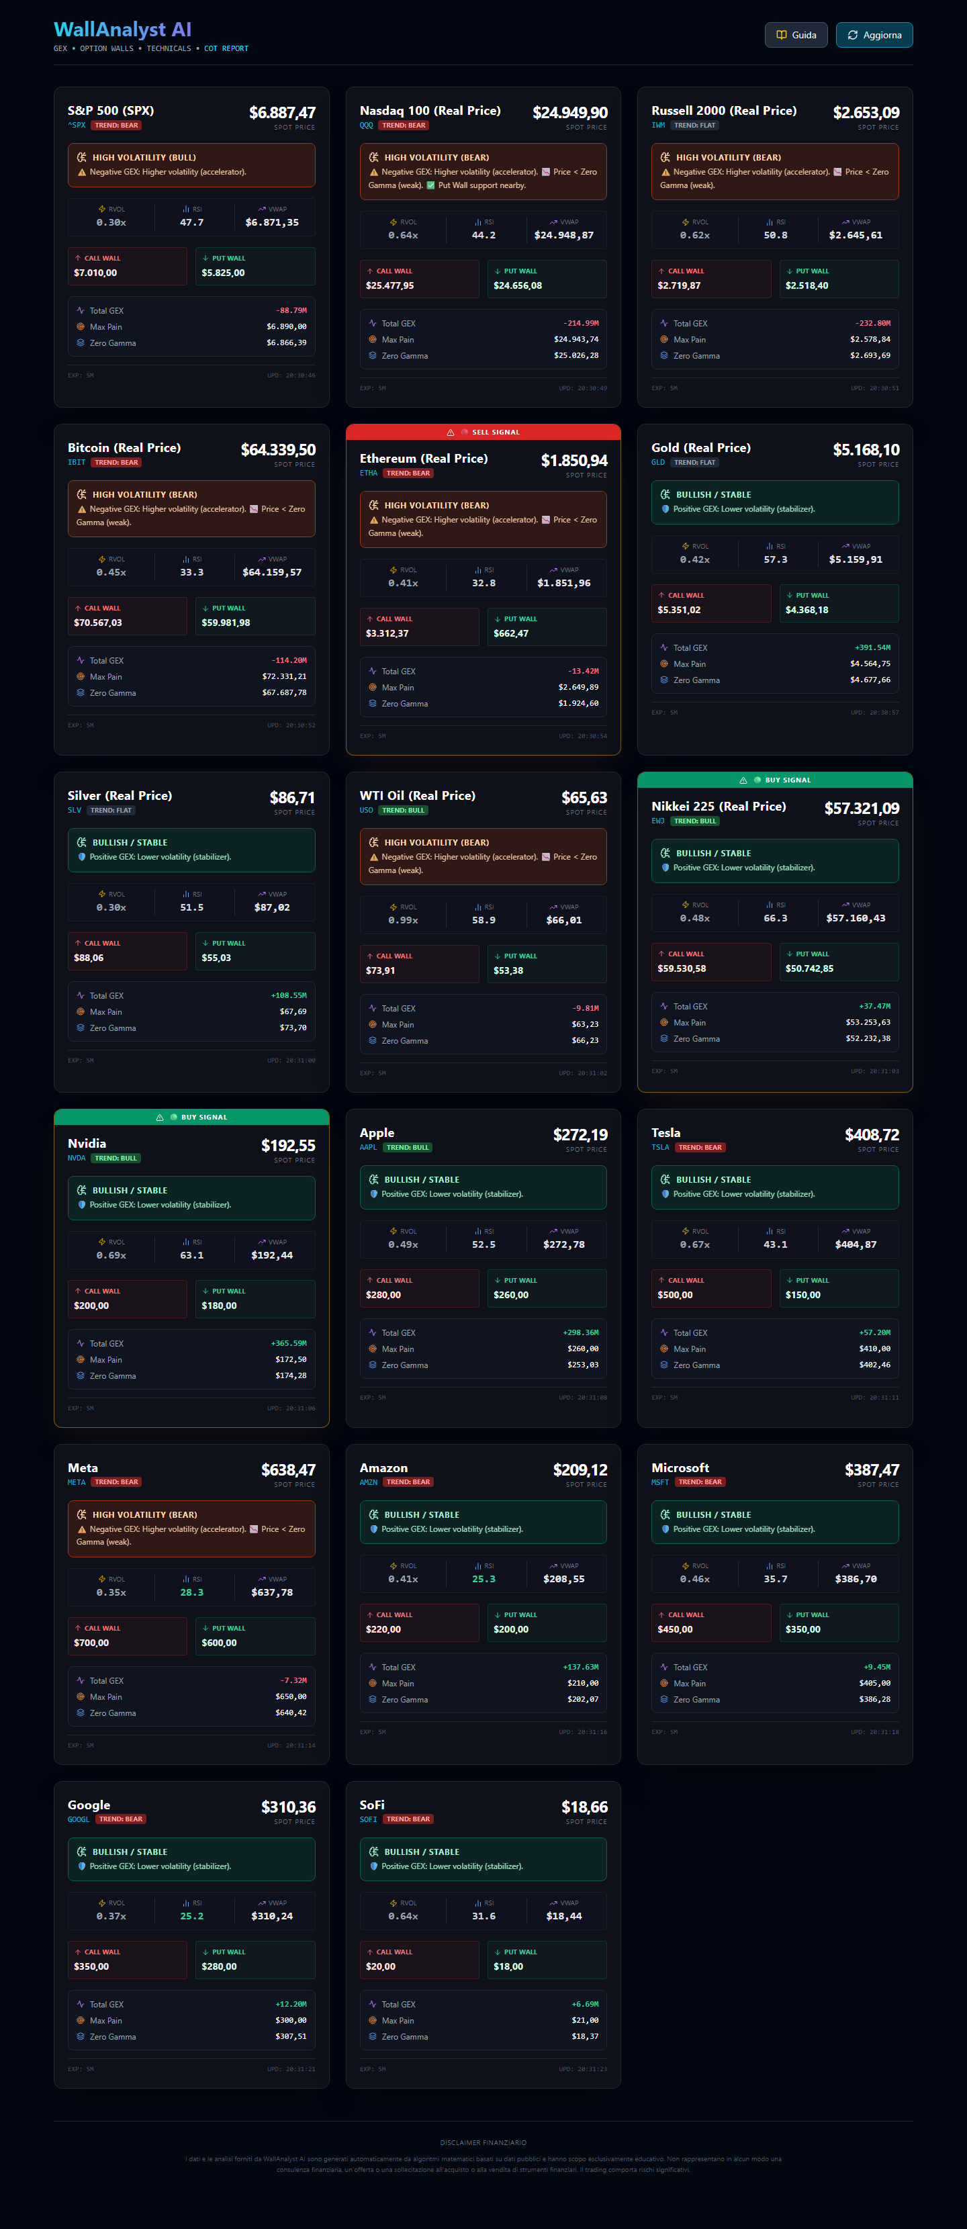Click the RSI bars icon in Meta card

[x=185, y=1579]
